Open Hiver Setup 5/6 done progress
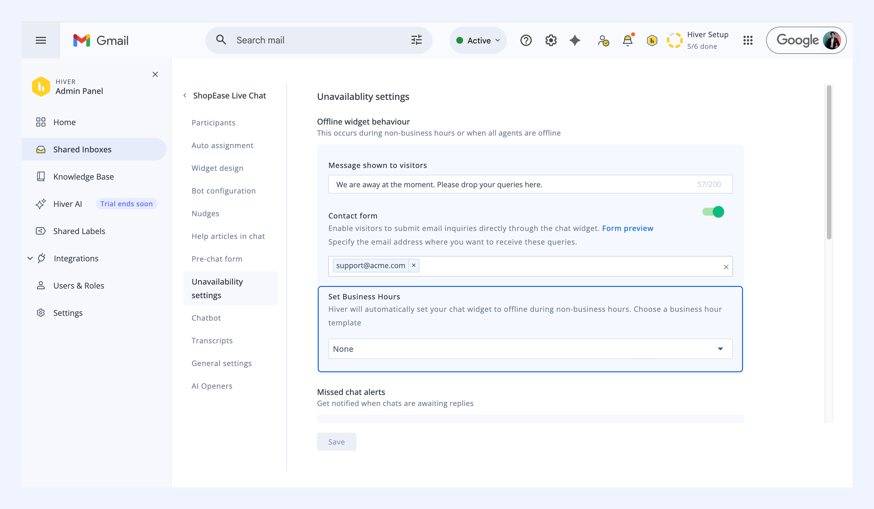The image size is (874, 509). click(x=697, y=40)
